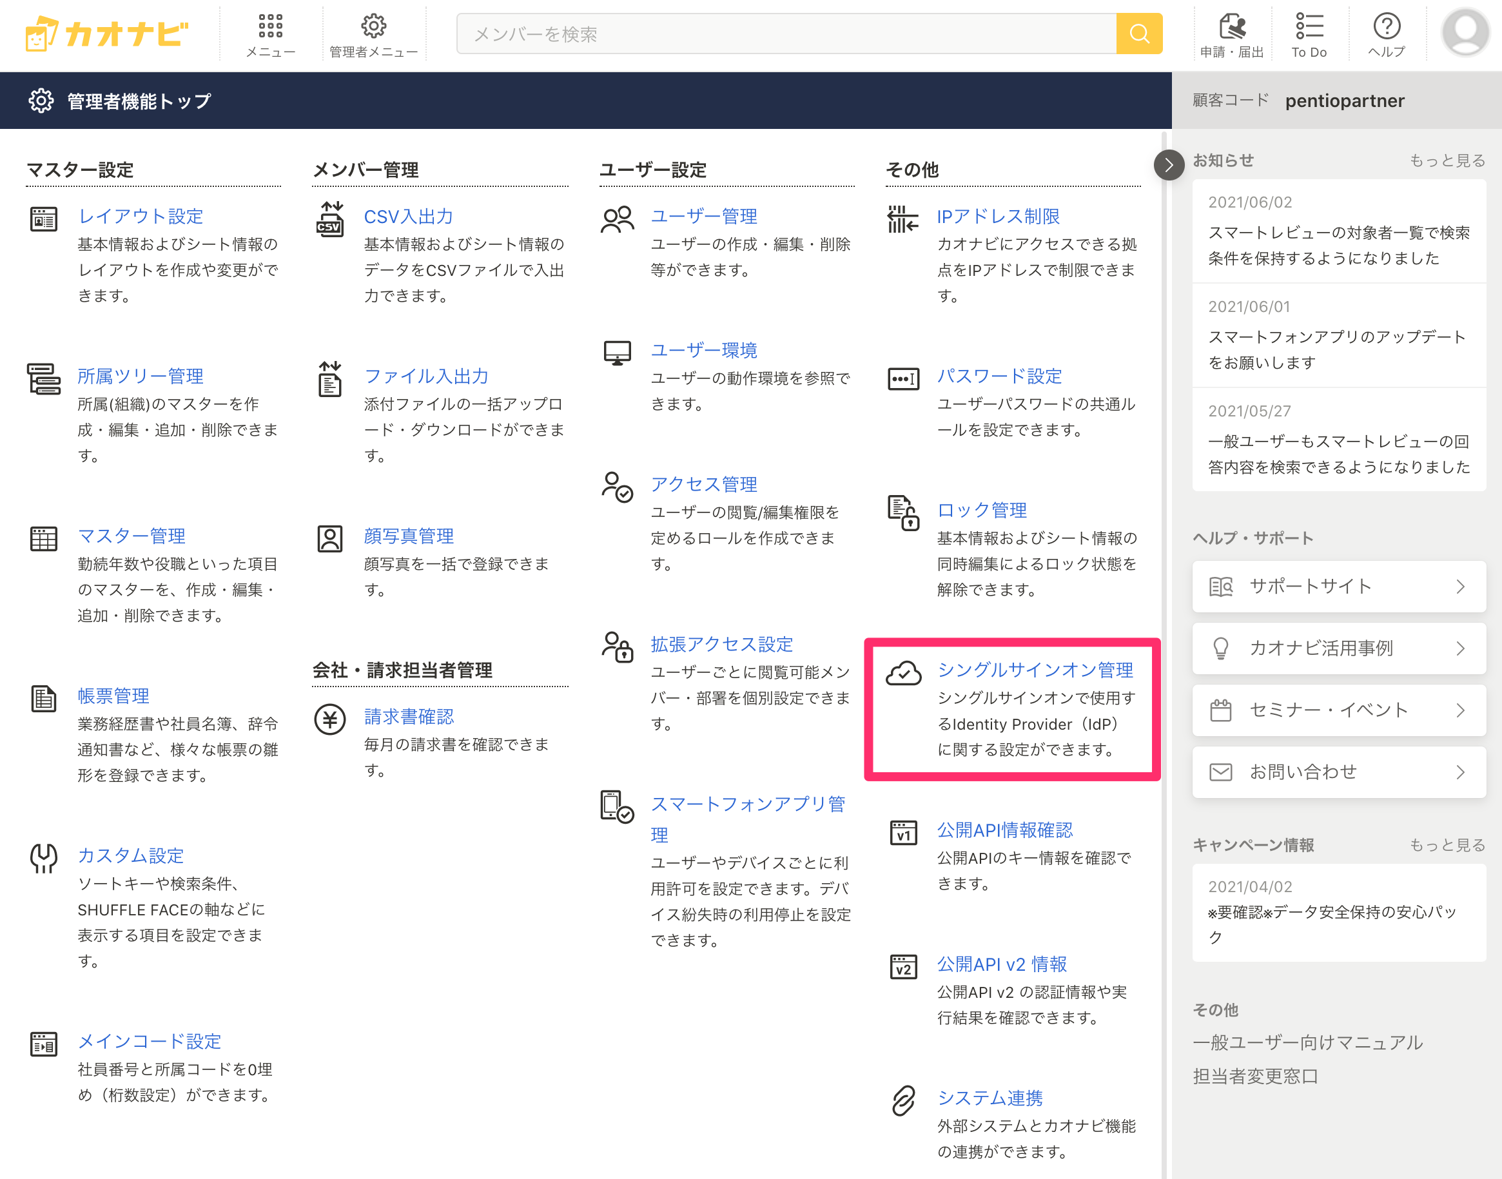Click the CSV入出力 icon
Screen dimensions: 1502x1179
click(330, 219)
